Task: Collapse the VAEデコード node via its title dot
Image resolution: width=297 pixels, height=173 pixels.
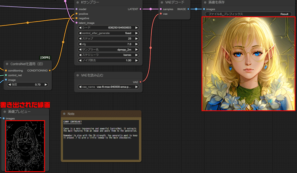Action: [162, 3]
